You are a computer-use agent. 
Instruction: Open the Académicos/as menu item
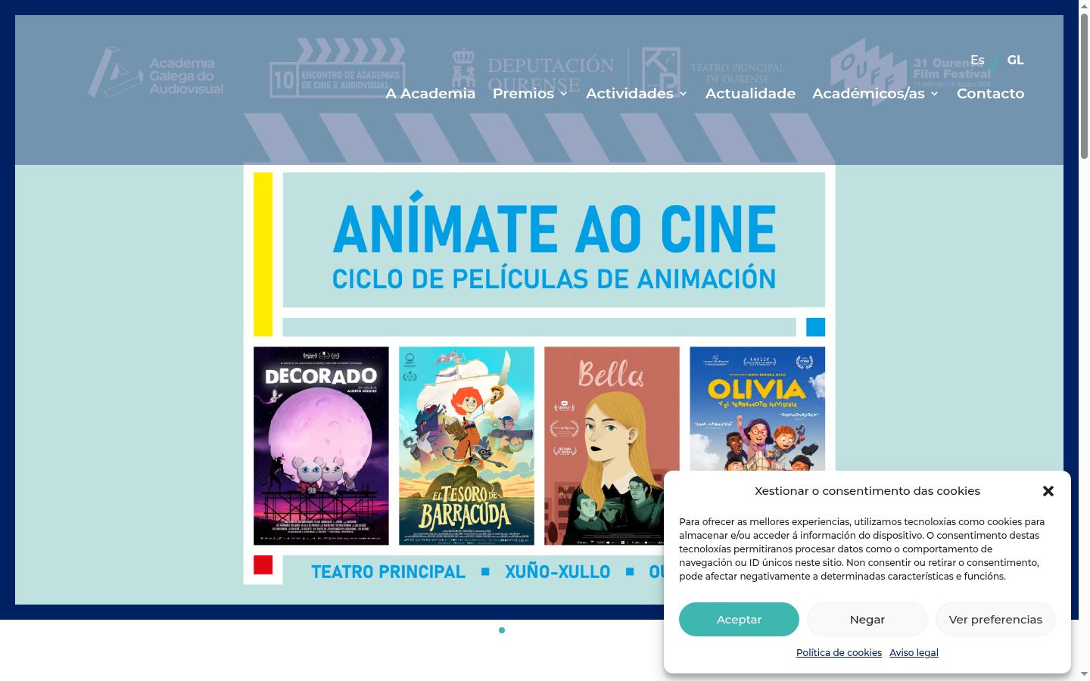click(868, 93)
